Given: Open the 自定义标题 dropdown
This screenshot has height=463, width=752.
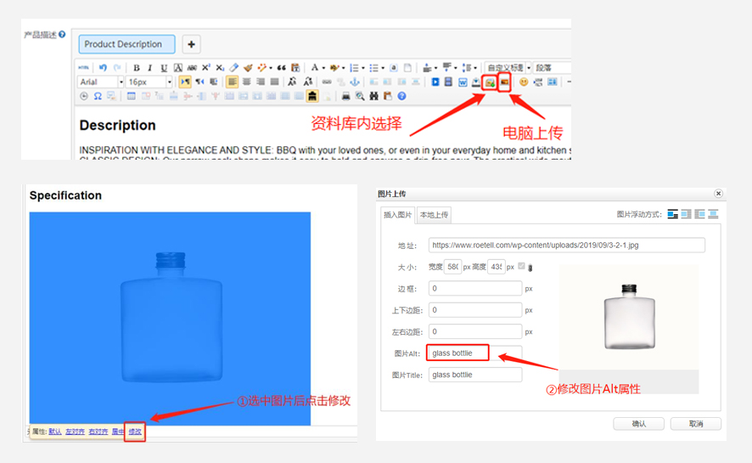Looking at the screenshot, I should click(529, 68).
